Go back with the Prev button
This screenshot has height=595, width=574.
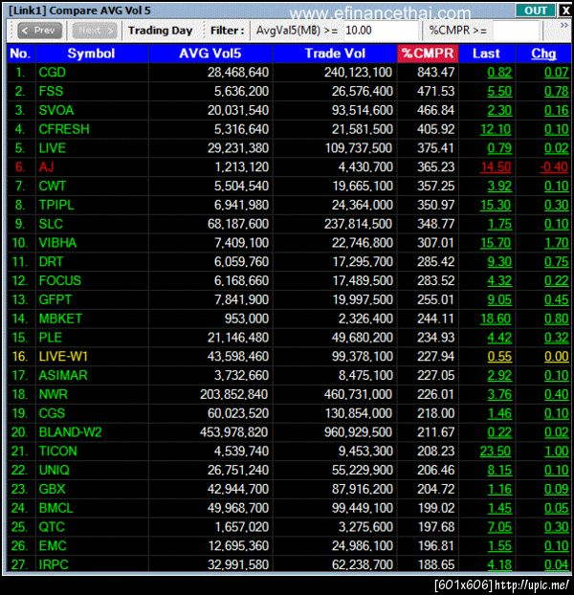pos(39,31)
